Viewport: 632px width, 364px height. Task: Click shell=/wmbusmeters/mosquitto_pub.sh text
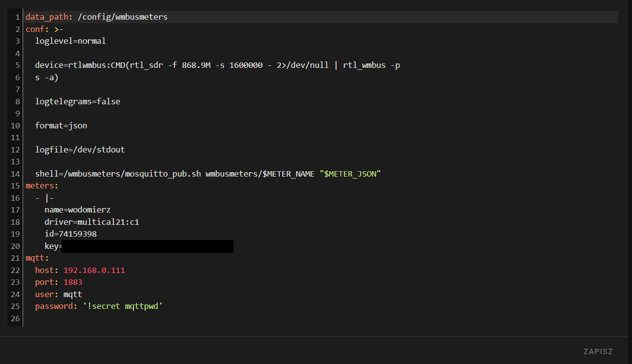118,174
